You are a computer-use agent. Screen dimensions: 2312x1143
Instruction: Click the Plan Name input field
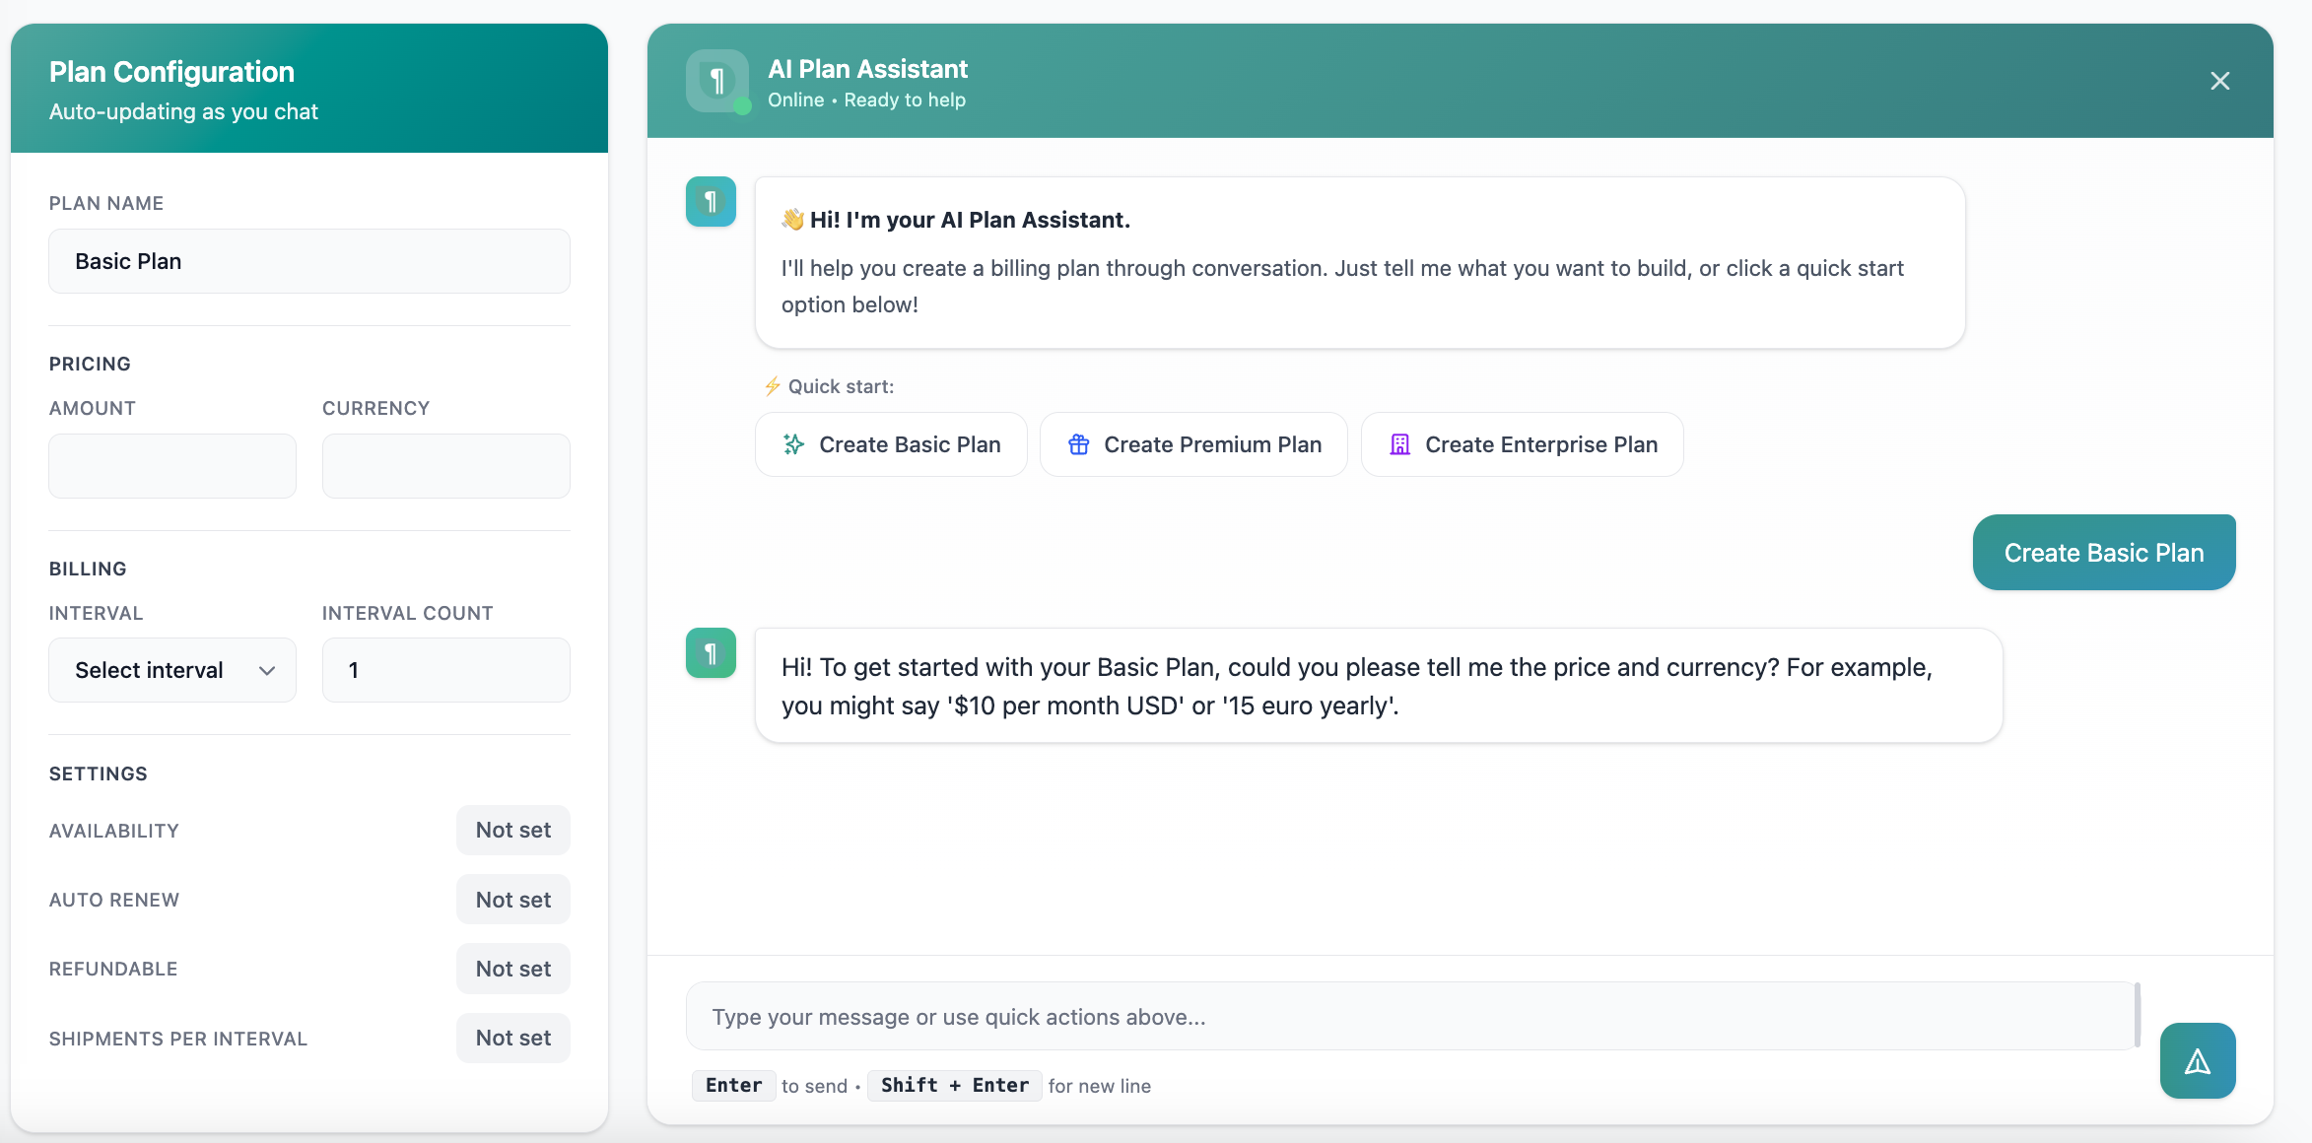point(309,261)
